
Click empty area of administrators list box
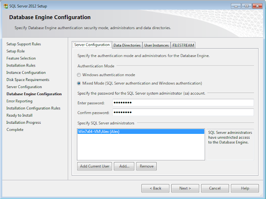[x=141, y=147]
